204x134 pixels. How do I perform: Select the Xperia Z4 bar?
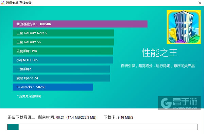tap(61, 78)
